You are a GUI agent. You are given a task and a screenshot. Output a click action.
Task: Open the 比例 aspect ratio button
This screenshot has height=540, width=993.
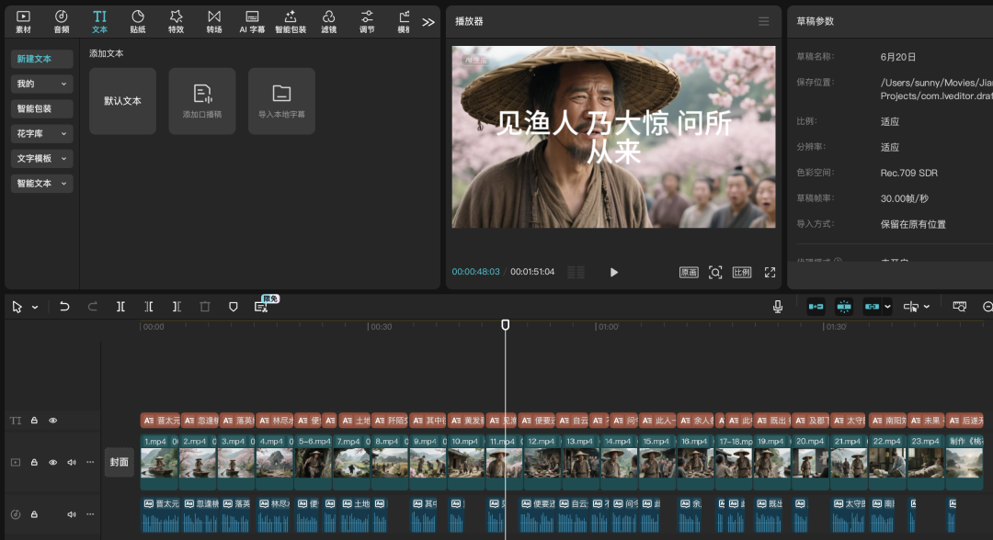coord(742,273)
